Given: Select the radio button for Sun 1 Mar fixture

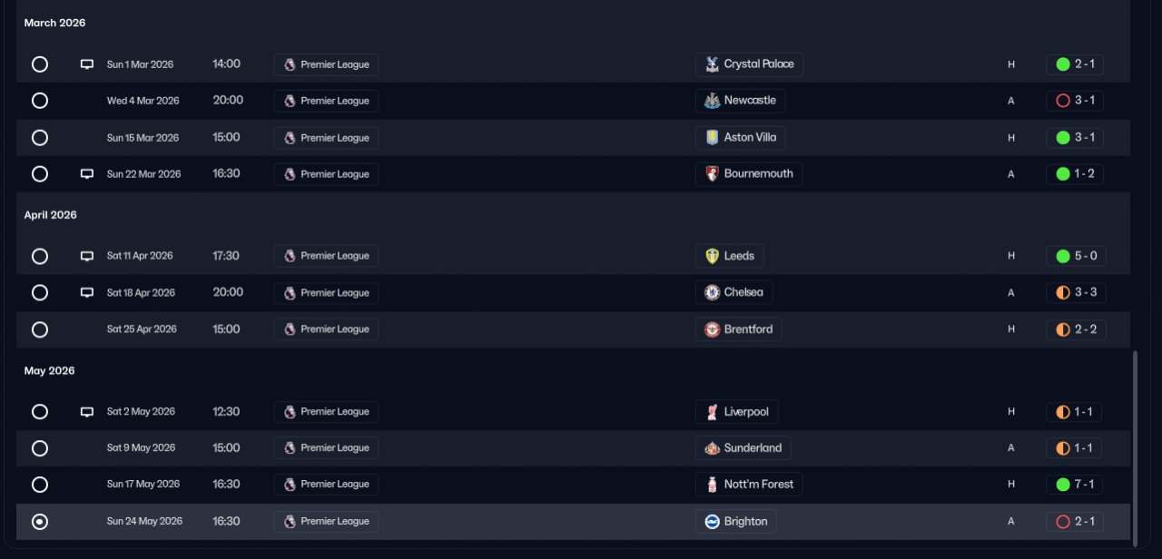Looking at the screenshot, I should [40, 64].
